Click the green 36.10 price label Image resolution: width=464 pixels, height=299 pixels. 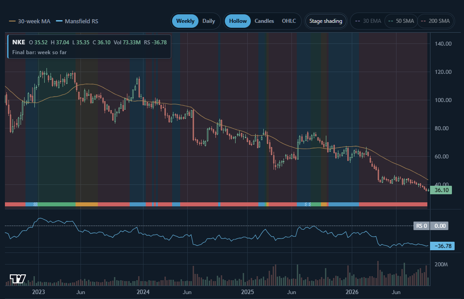coord(441,190)
